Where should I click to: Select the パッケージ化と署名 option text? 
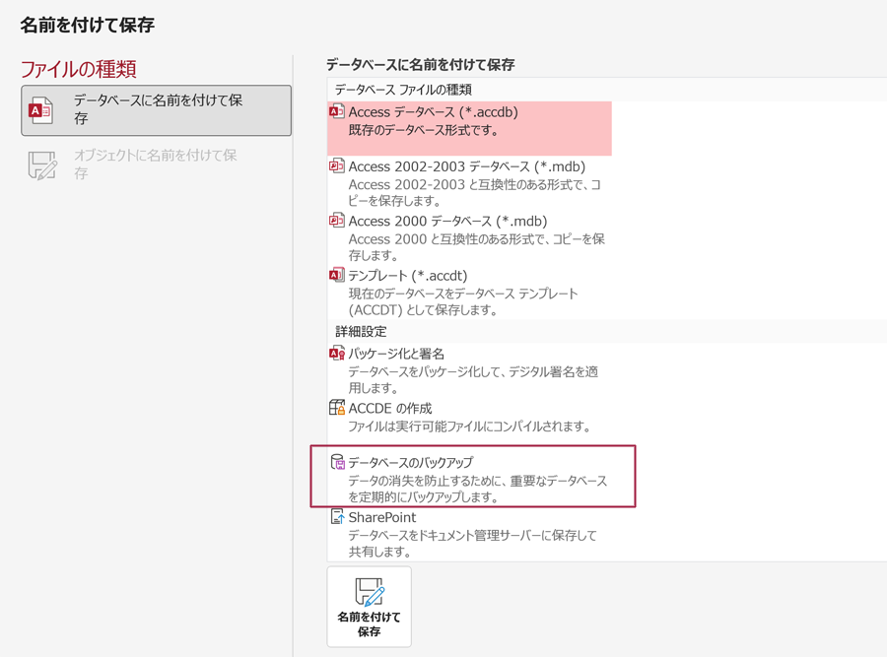(x=396, y=354)
